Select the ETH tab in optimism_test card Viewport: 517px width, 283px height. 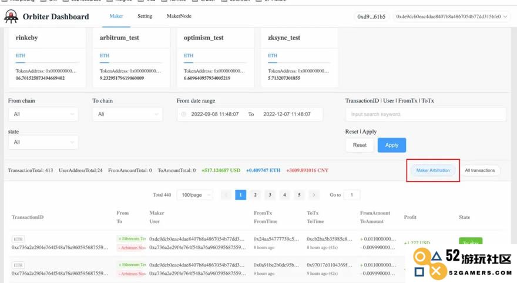pyautogui.click(x=189, y=55)
